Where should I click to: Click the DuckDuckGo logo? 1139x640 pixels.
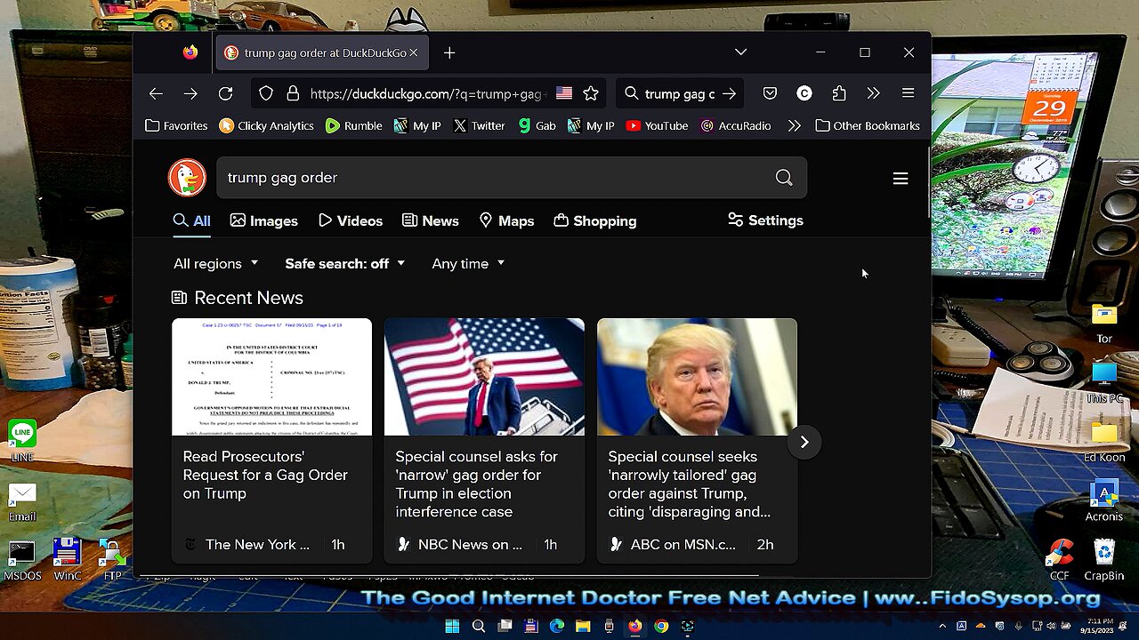[187, 178]
